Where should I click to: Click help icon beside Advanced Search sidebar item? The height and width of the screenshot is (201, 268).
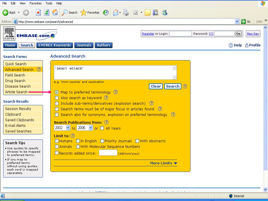coord(39,69)
